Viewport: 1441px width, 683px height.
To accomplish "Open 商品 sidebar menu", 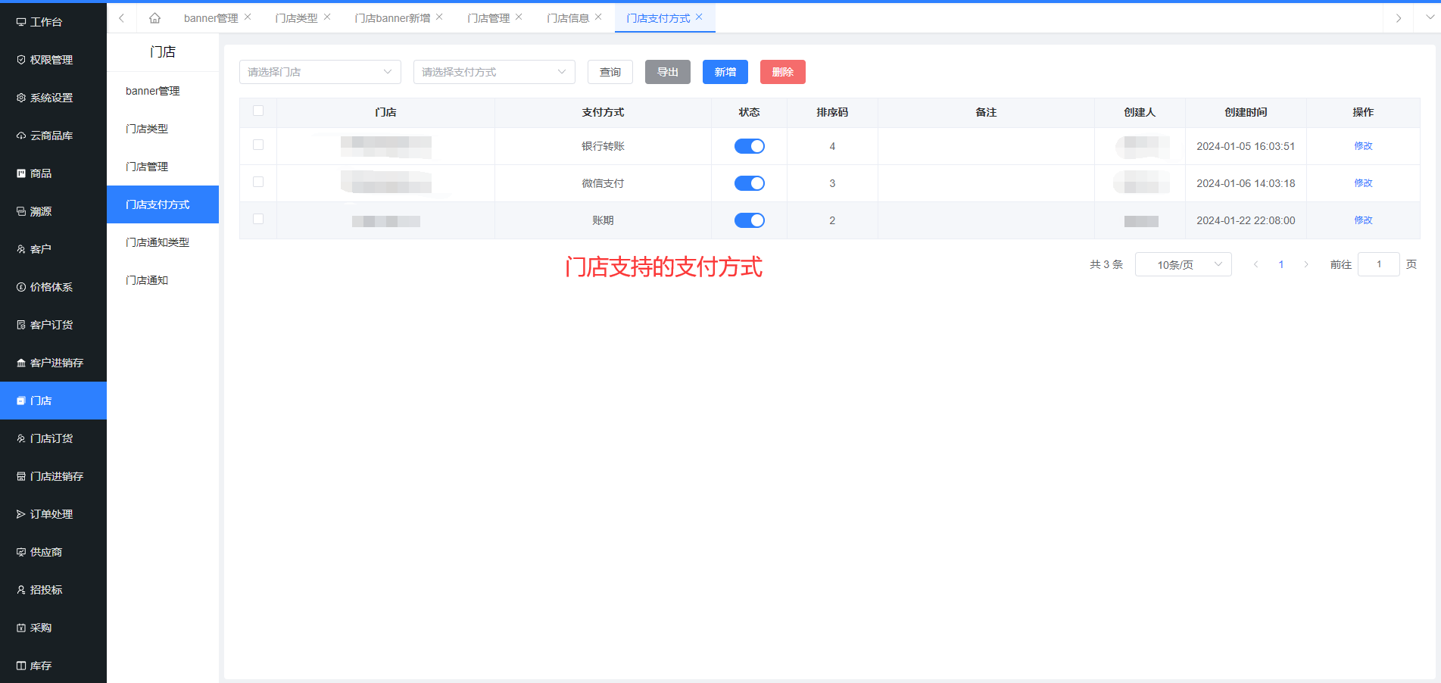I will click(x=53, y=173).
